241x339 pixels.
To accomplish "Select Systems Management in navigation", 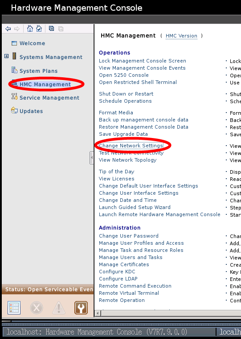I will [x=51, y=57].
